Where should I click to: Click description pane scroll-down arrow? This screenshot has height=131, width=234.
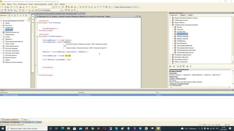point(233,84)
